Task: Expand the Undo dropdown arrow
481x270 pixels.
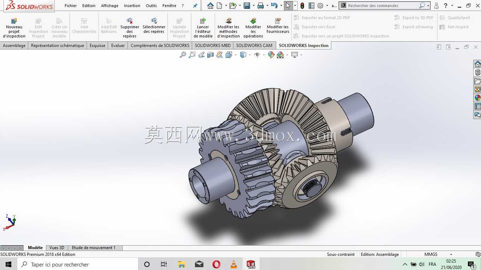Action: [281, 6]
